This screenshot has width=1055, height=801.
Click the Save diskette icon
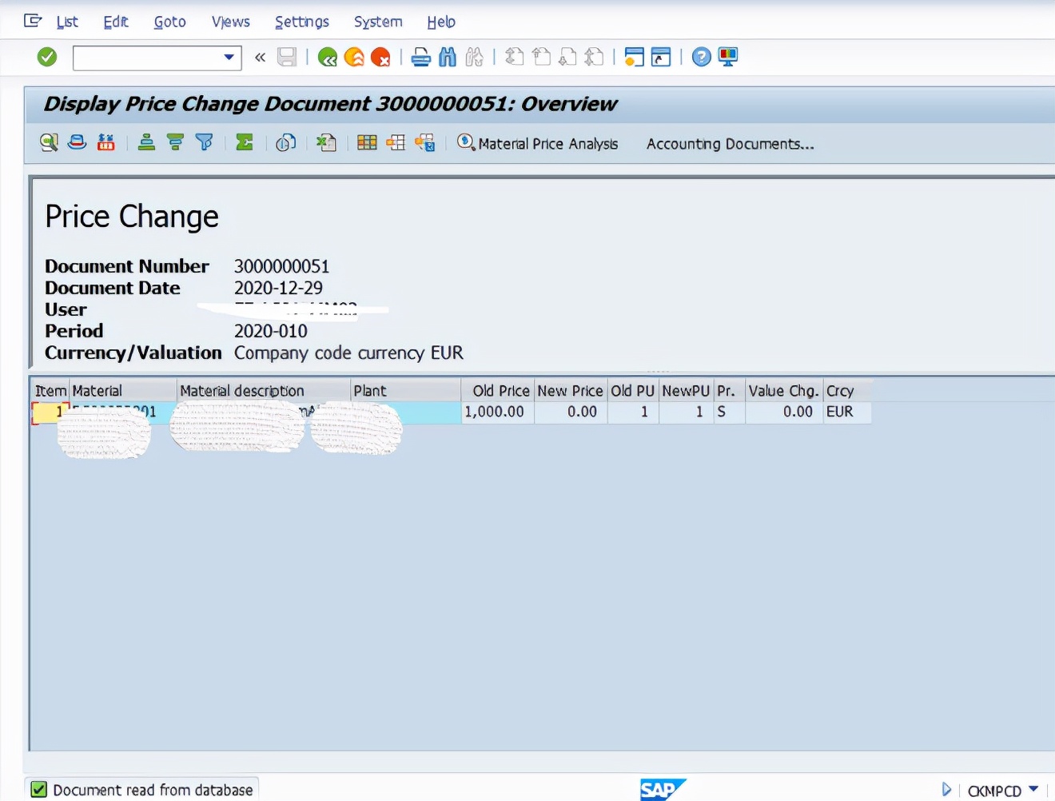[287, 57]
